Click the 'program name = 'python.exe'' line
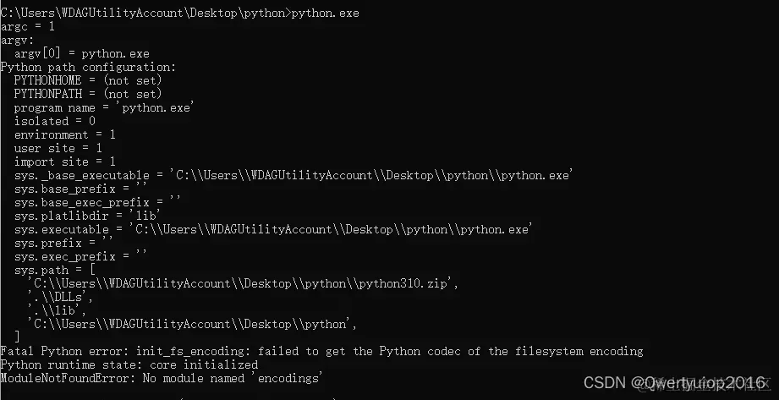Screen dimensions: 779x400 pos(104,108)
